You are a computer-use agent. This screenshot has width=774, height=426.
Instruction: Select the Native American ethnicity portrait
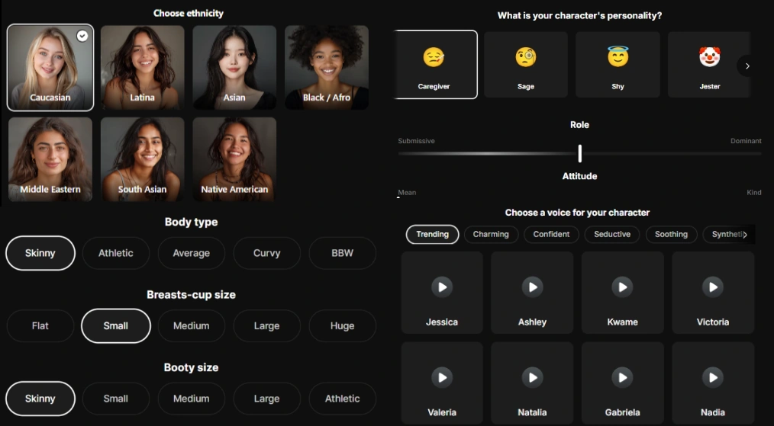pyautogui.click(x=234, y=159)
